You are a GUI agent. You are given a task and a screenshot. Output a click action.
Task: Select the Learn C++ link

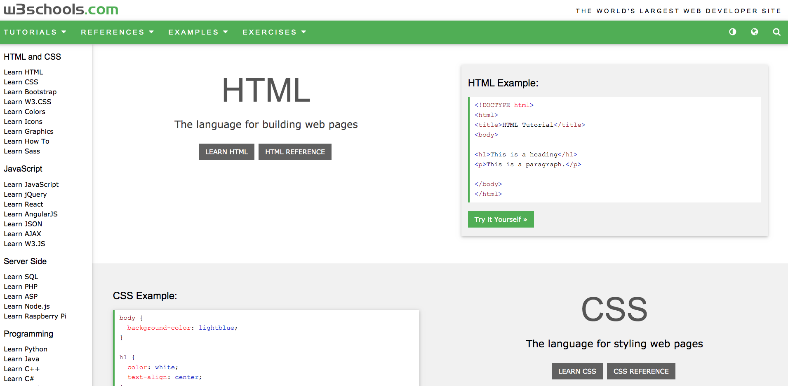coord(22,369)
